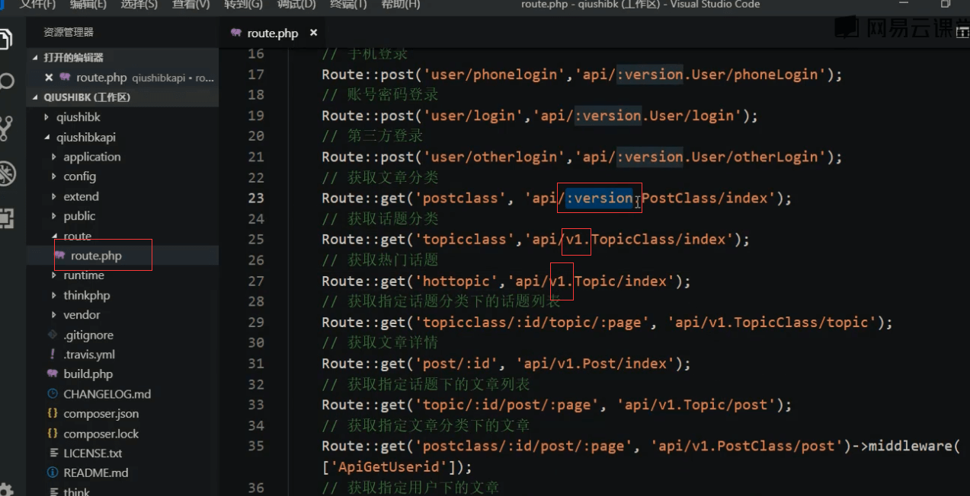The width and height of the screenshot is (970, 496).
Task: Expand the thinkphp folder
Action: pyautogui.click(x=86, y=295)
